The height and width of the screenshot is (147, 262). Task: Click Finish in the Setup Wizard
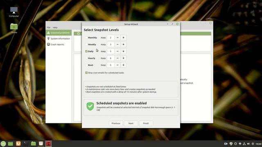coord(146,123)
